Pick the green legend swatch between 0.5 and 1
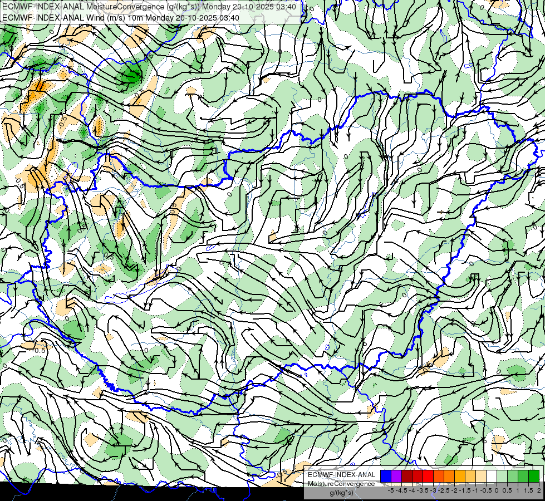This screenshot has width=545, height=501. tap(513, 476)
